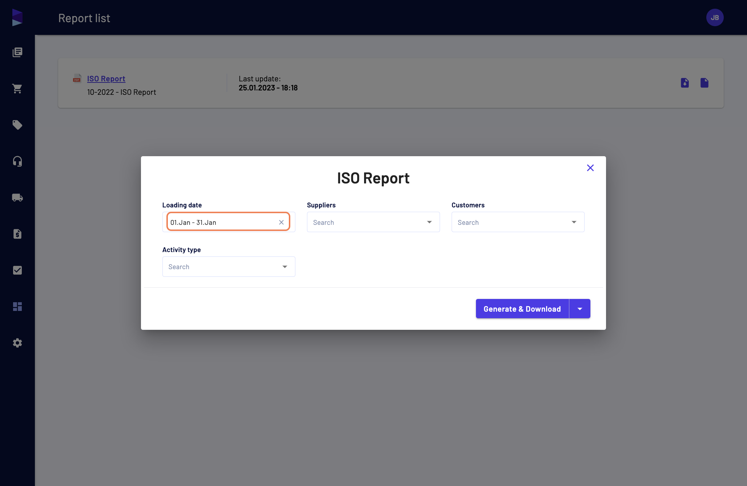Click the PDF icon next to ISO Report
747x486 pixels.
point(77,78)
